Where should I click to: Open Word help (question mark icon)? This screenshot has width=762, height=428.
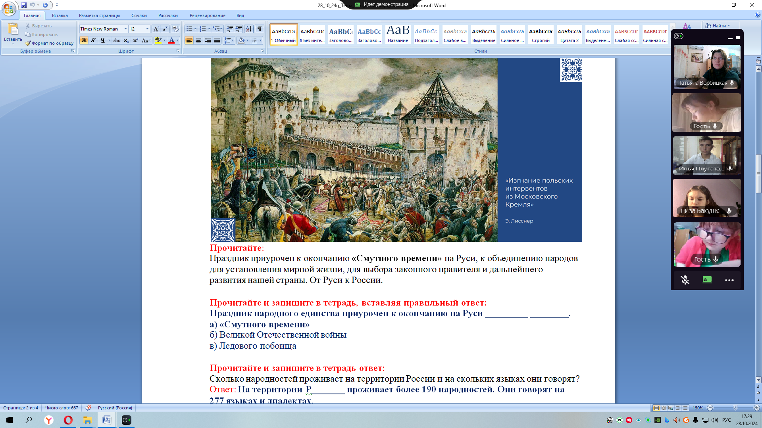coord(758,15)
